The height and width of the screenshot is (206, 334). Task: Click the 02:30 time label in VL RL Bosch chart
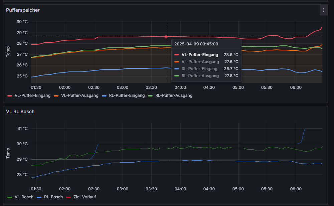pyautogui.click(x=94, y=189)
